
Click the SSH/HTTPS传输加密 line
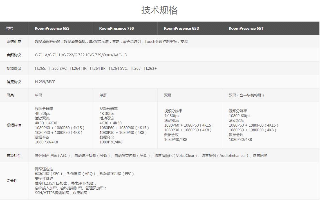tap(62, 193)
